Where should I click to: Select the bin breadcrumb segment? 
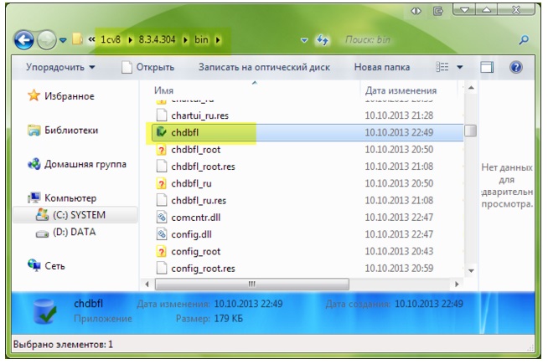point(201,40)
